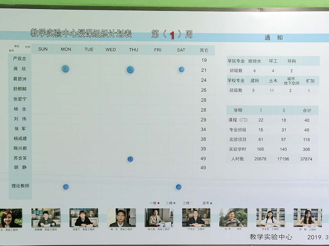Click the 给排水 major cell
This screenshot has width=329, height=246.
pyautogui.click(x=254, y=61)
